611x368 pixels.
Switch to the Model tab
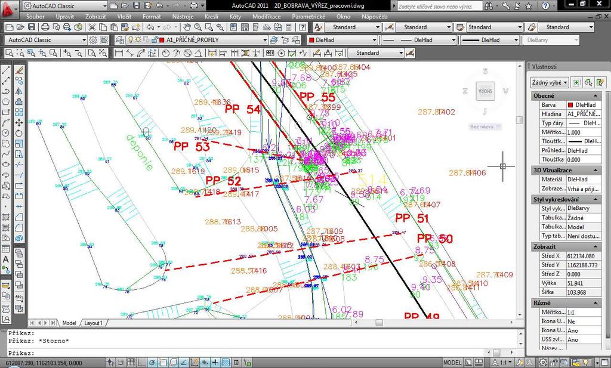coord(69,323)
